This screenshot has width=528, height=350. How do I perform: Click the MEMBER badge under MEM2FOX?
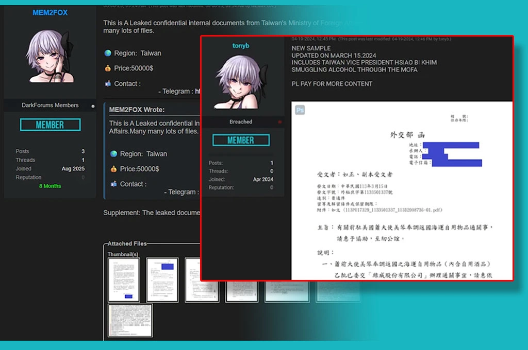pyautogui.click(x=50, y=125)
